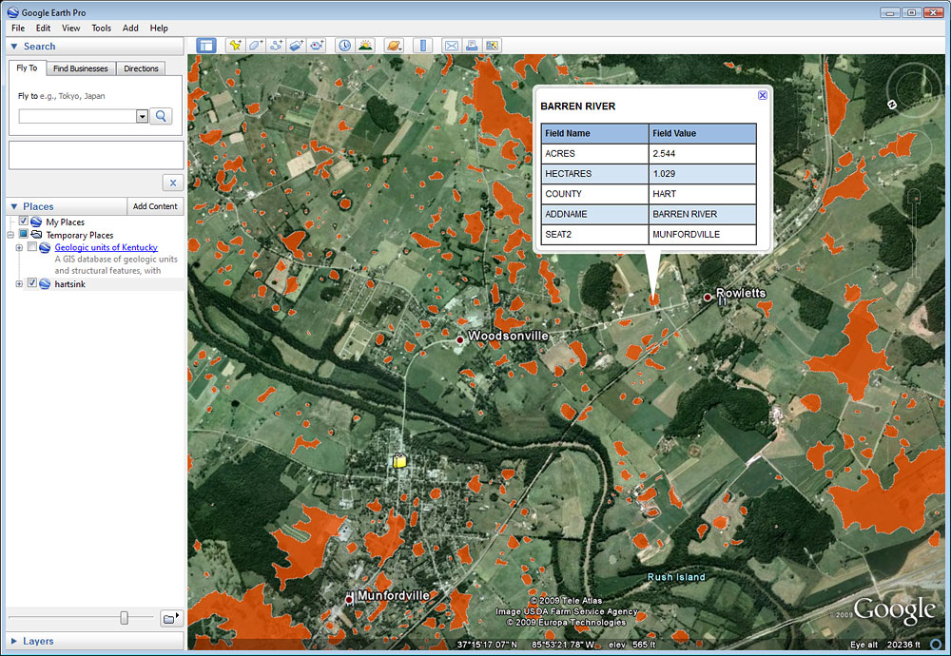Viewport: 951px width, 656px height.
Task: Toggle sunlight across the landscape
Action: (365, 46)
